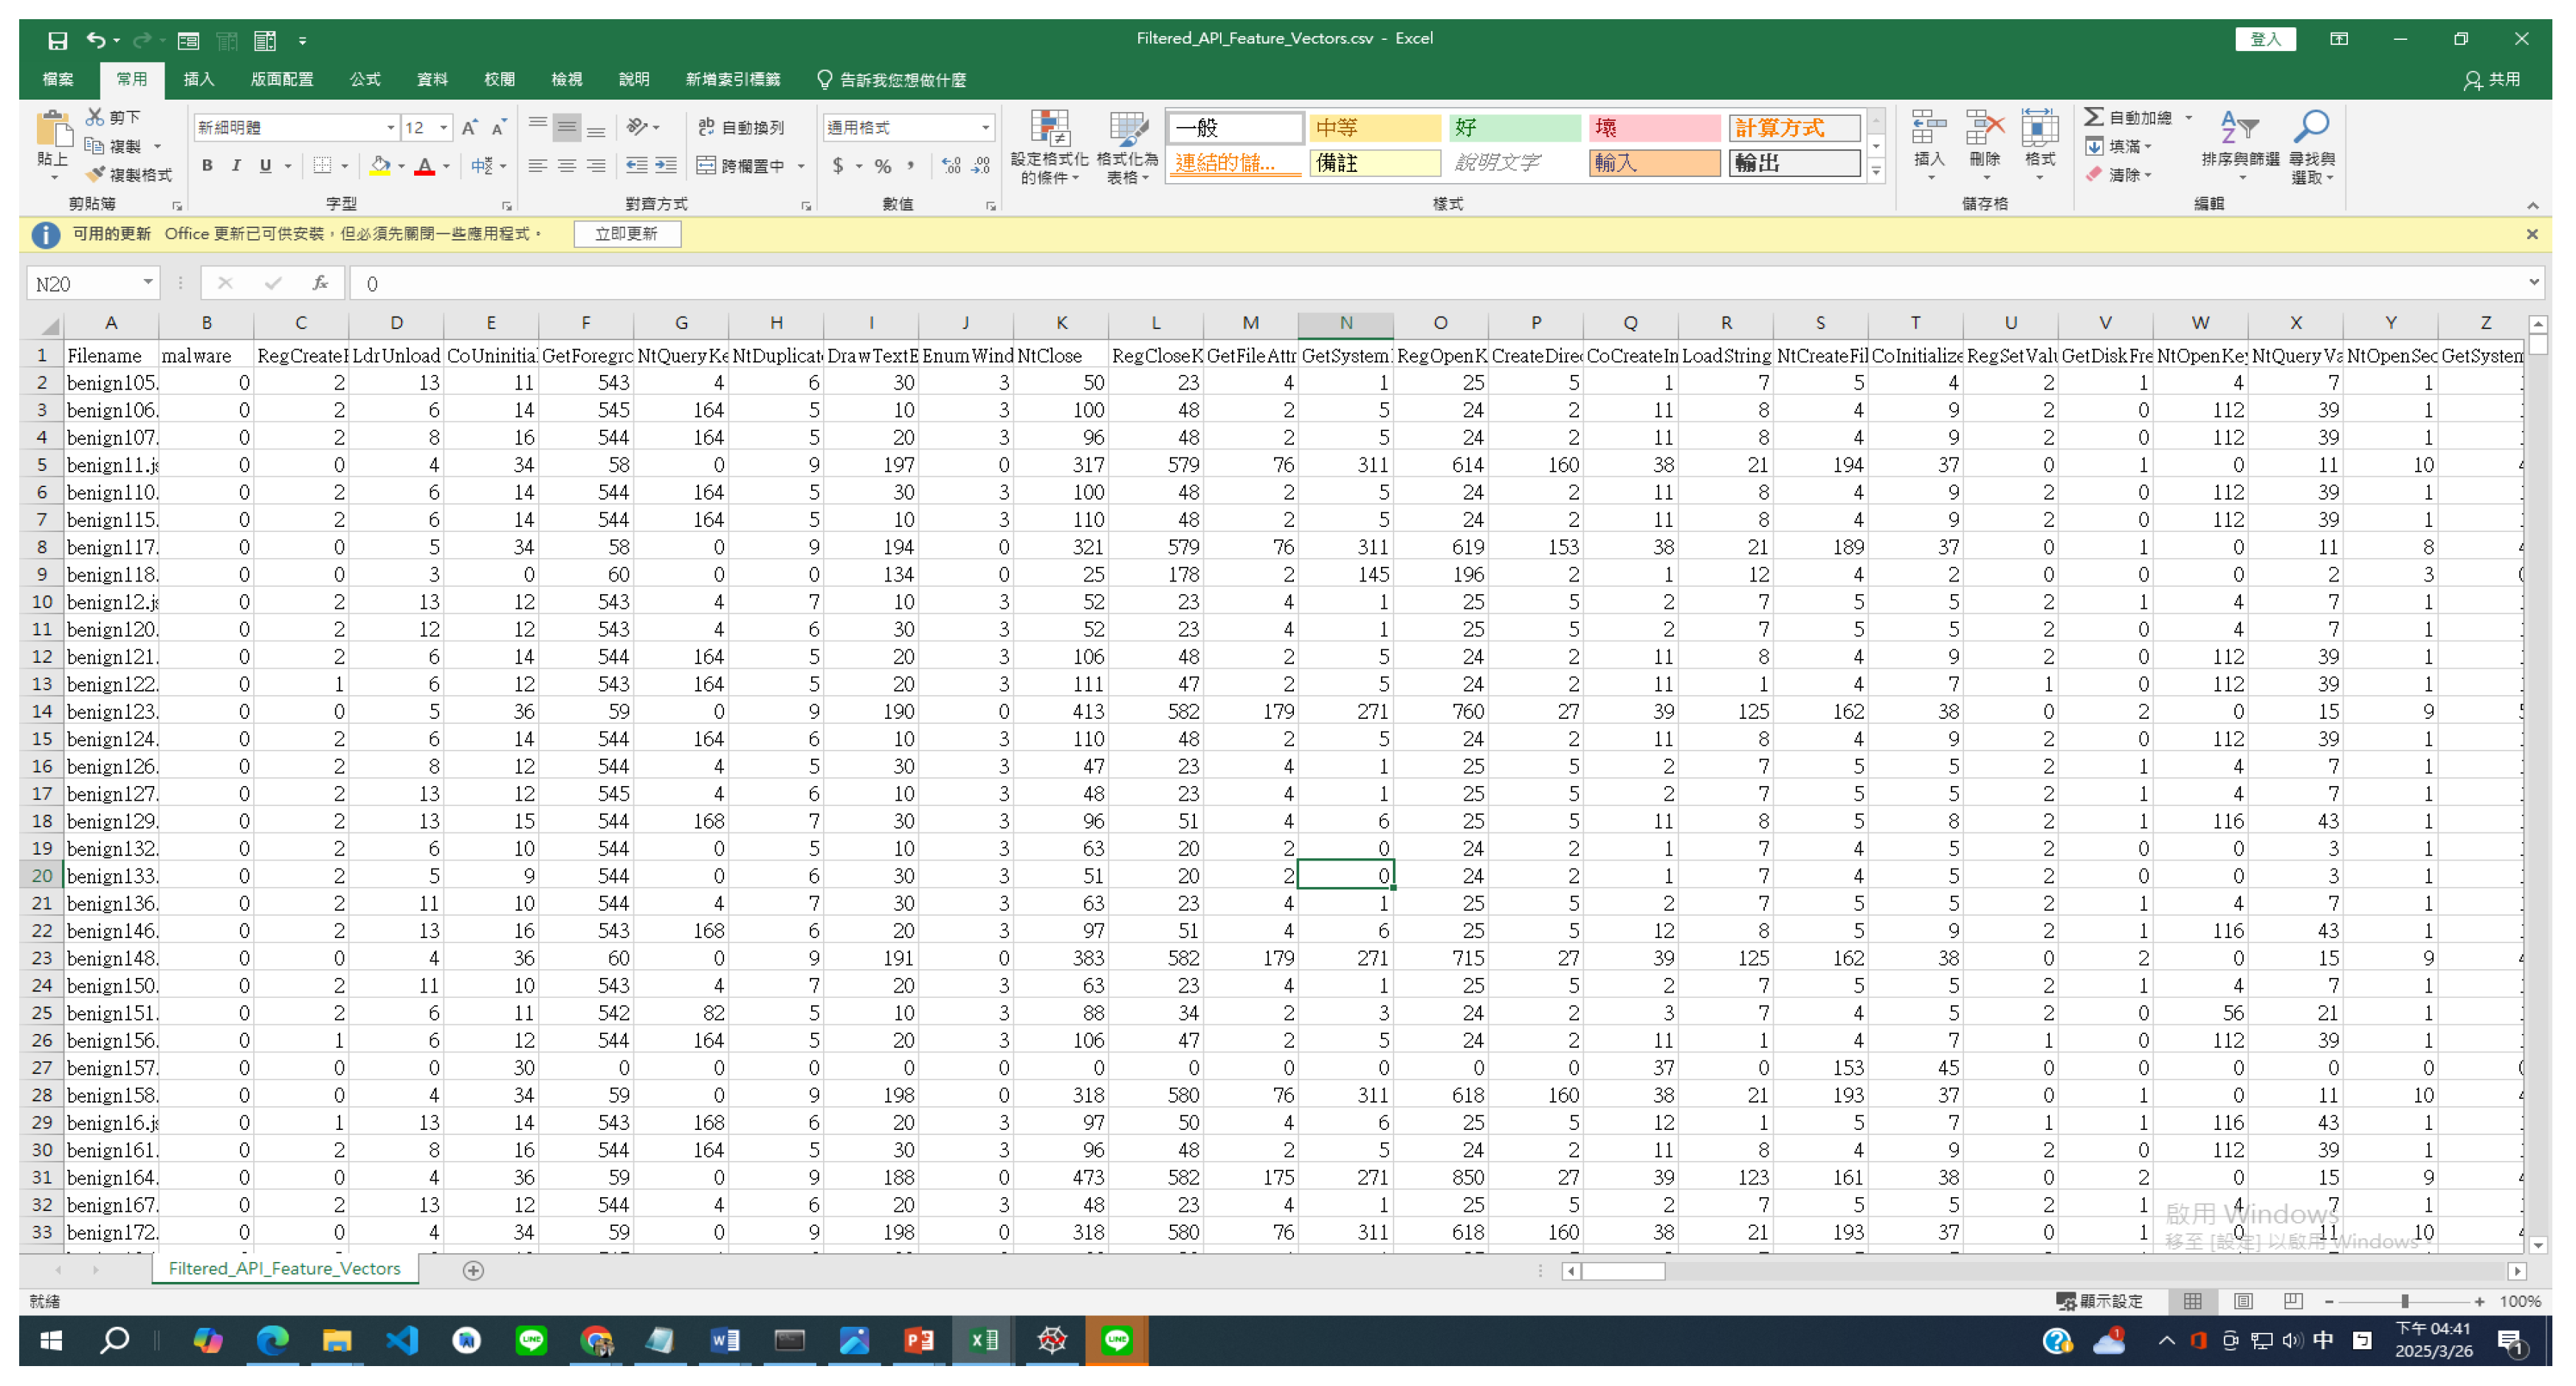Open the 插入 ribbon tab
2576x1386 pixels.
pos(198,79)
